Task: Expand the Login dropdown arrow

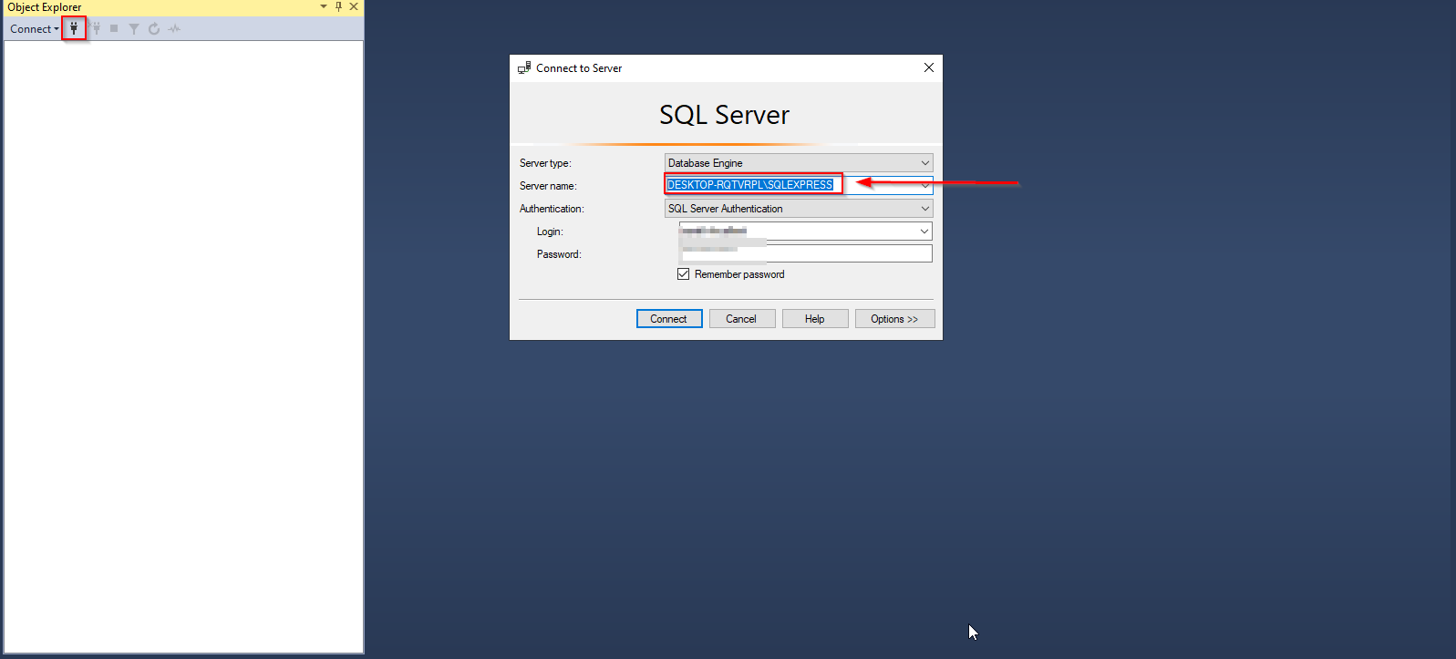Action: click(924, 231)
